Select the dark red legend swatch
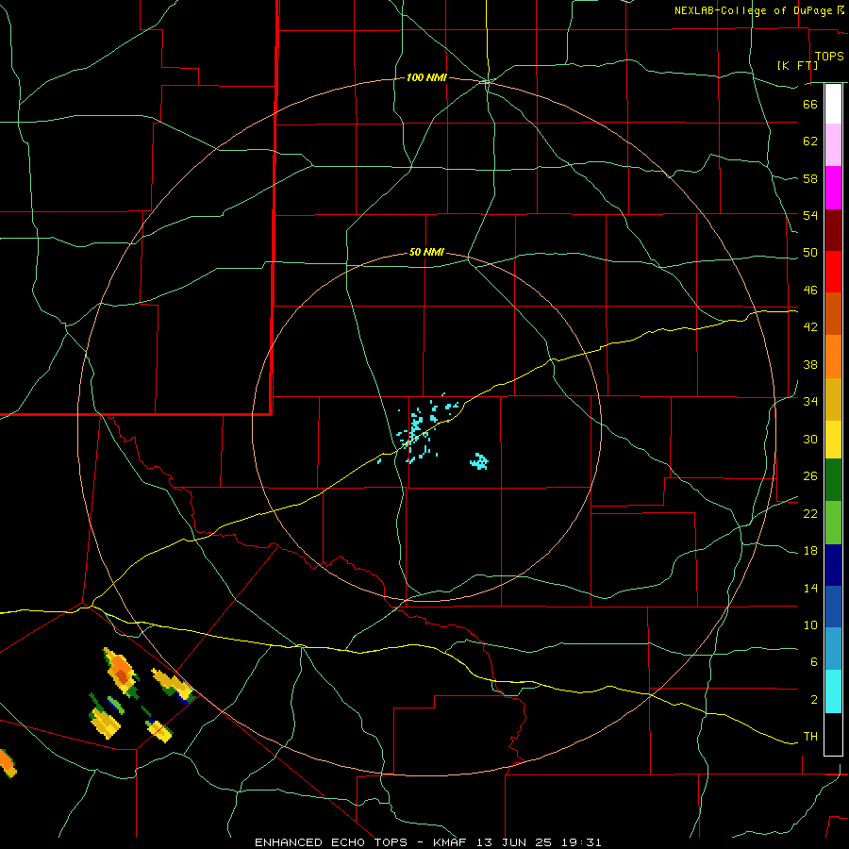Screen dimensions: 849x849 pos(833,230)
